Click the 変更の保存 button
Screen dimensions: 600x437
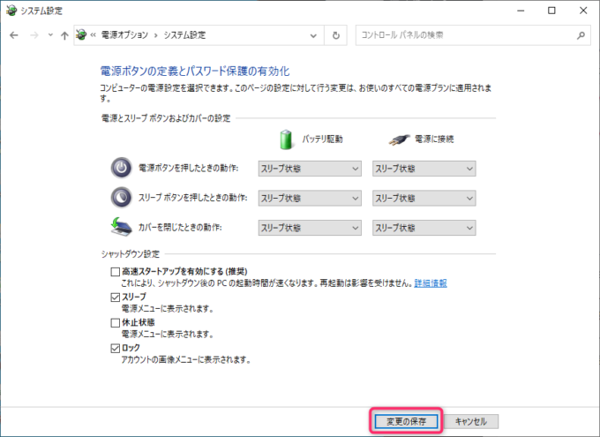click(x=406, y=421)
